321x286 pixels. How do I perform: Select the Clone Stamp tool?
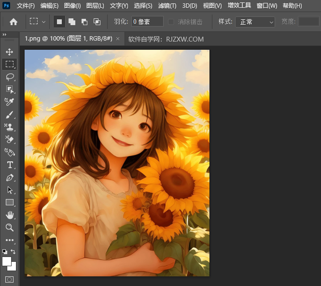coord(10,128)
